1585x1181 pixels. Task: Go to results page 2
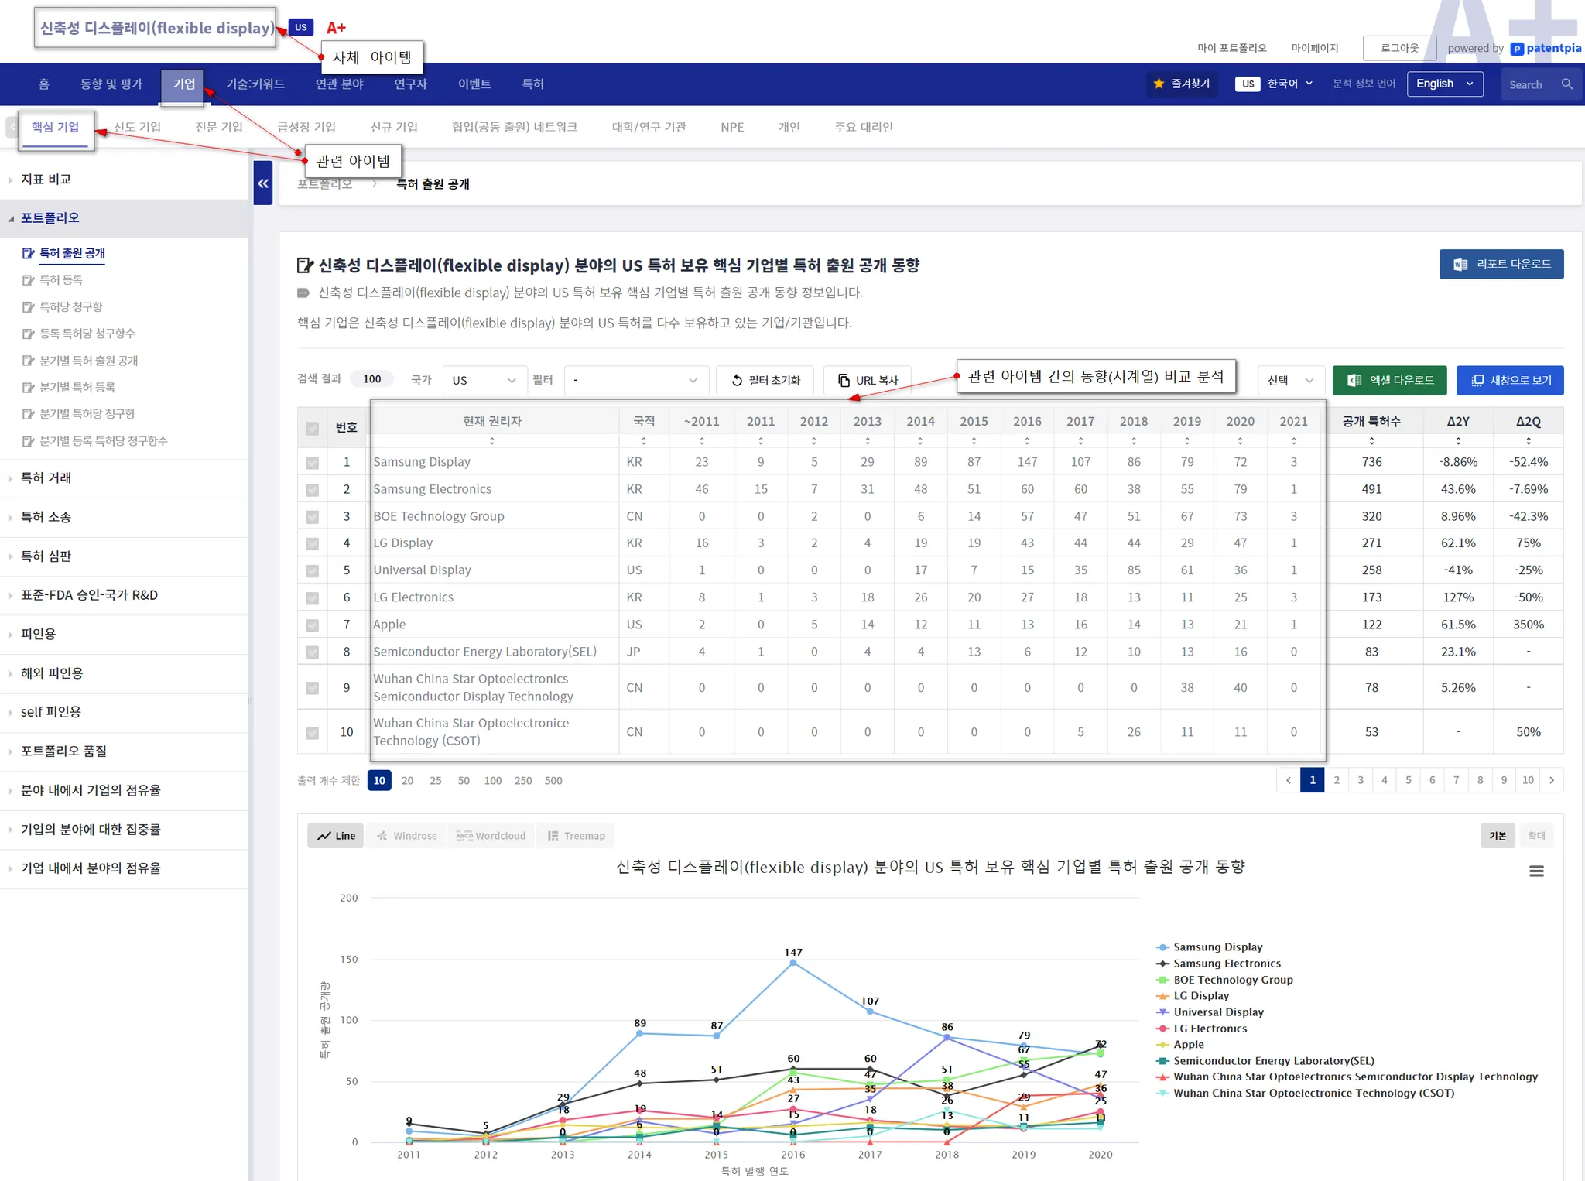[1337, 780]
